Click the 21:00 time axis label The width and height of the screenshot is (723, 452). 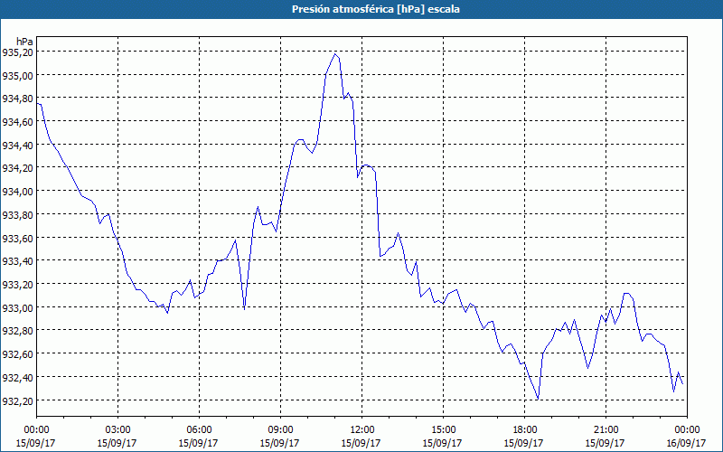pos(606,430)
